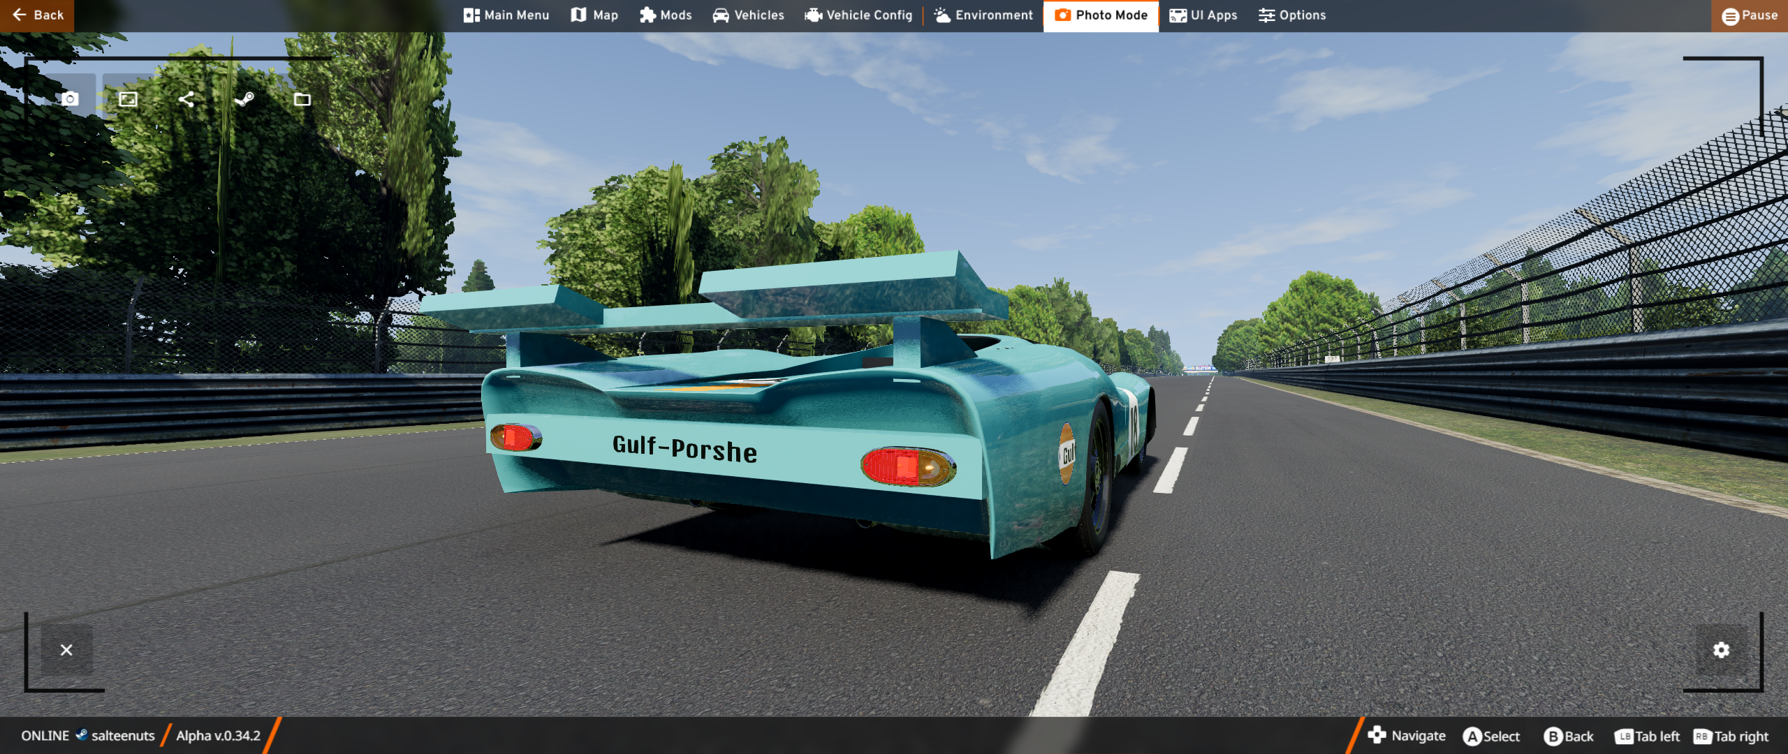Open photo mode settings gear
Viewport: 1788px width, 754px height.
pos(1721,650)
